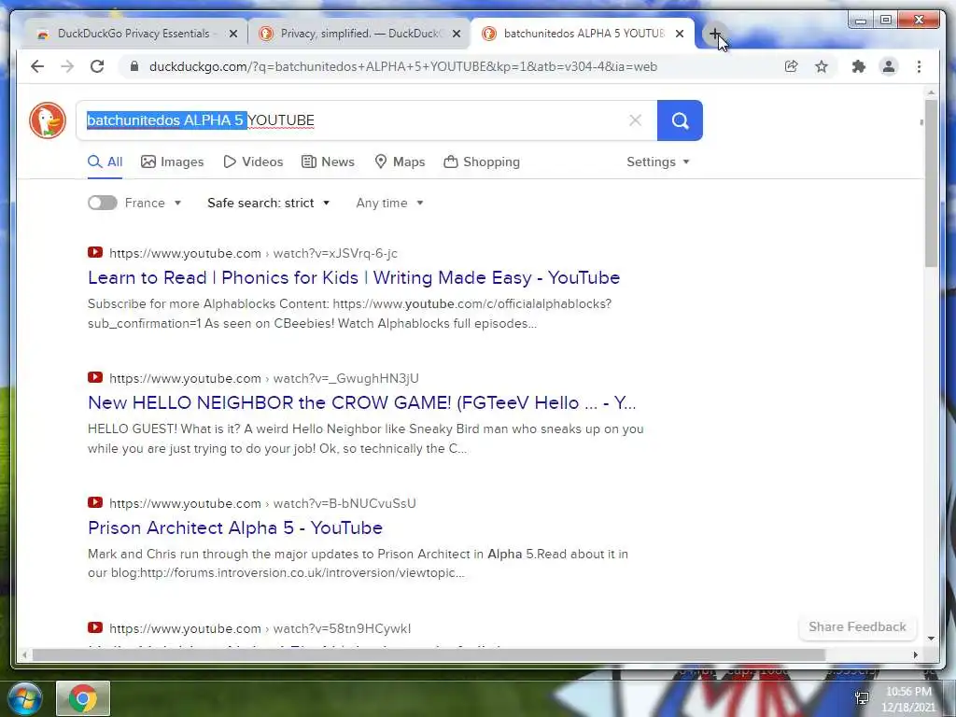Click the scroll up arrow
The width and height of the screenshot is (956, 717).
tap(931, 92)
